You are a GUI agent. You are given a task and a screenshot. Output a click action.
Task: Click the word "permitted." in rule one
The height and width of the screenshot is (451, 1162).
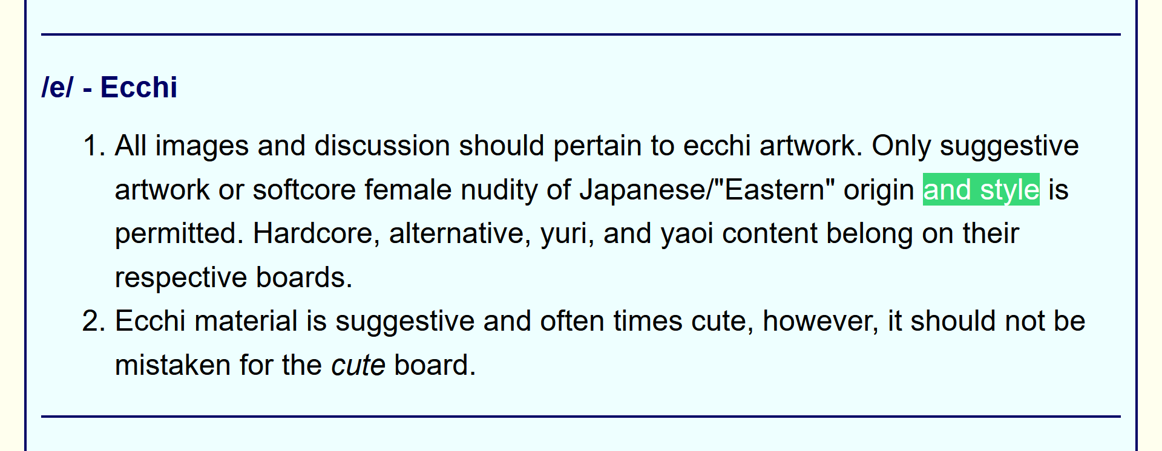tap(179, 233)
